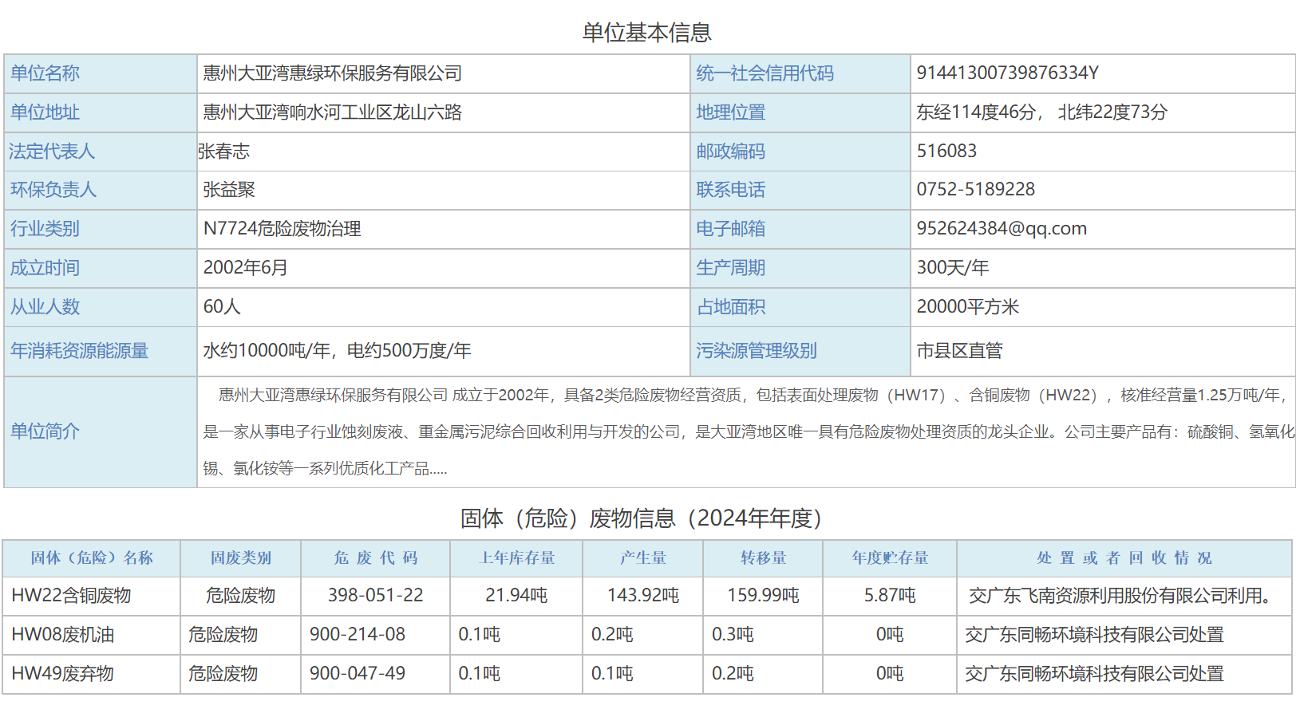Click phone number 0752-5189228
The image size is (1300, 713).
(975, 190)
